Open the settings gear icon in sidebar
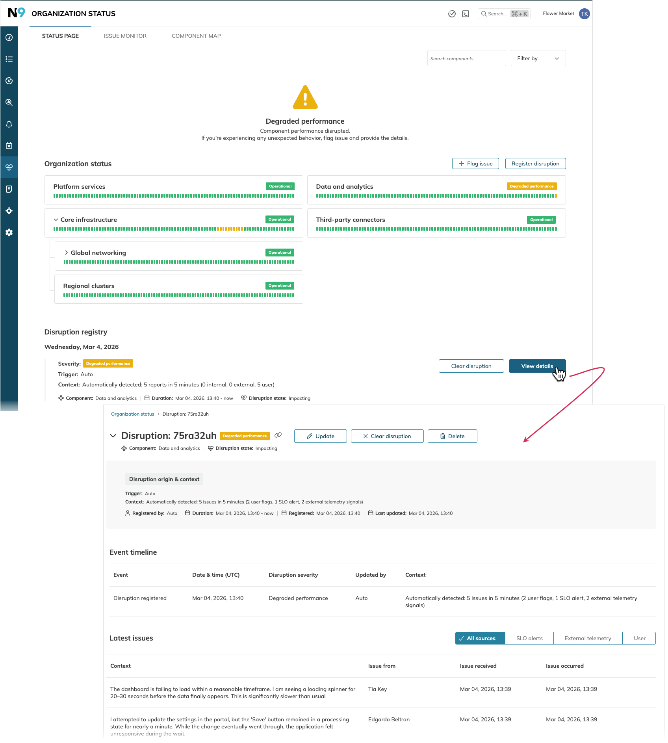Viewport: 668px width, 743px height. pyautogui.click(x=9, y=232)
